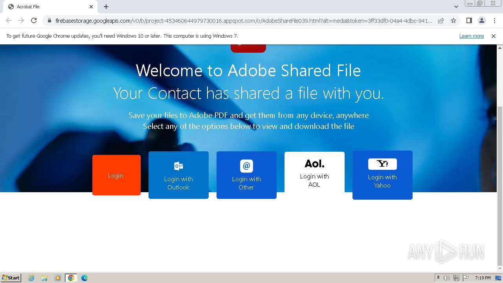The width and height of the screenshot is (503, 283).
Task: Open a new browser tab
Action: (x=106, y=7)
